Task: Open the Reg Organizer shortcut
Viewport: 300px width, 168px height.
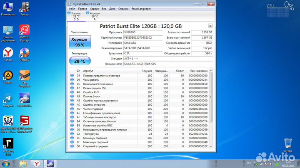Action: coord(25,77)
